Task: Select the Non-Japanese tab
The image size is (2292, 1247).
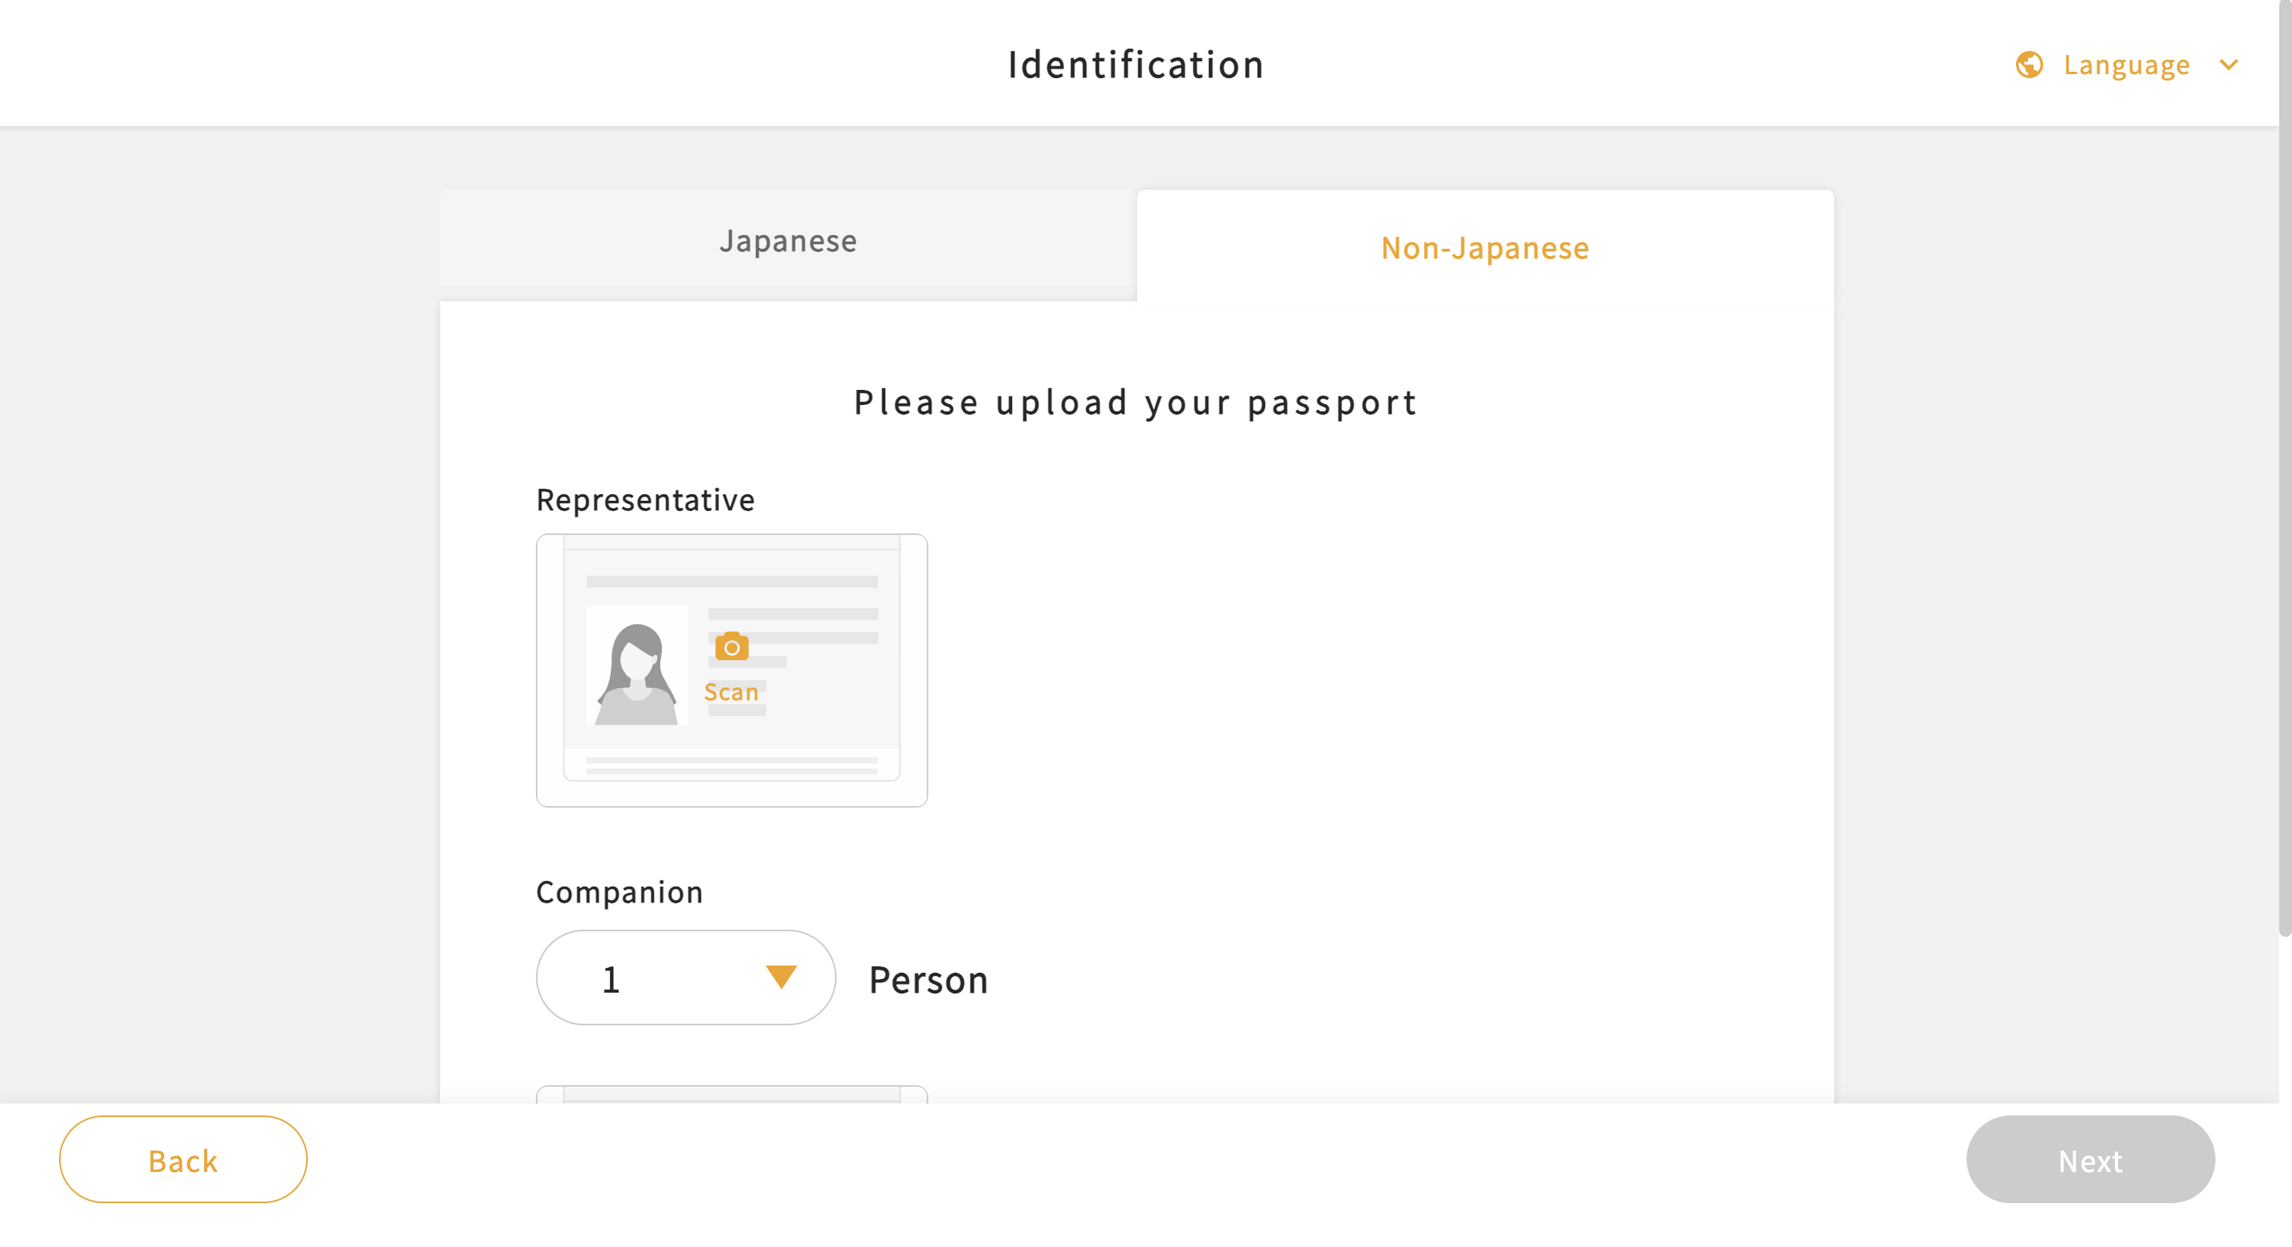Action: 1484,247
